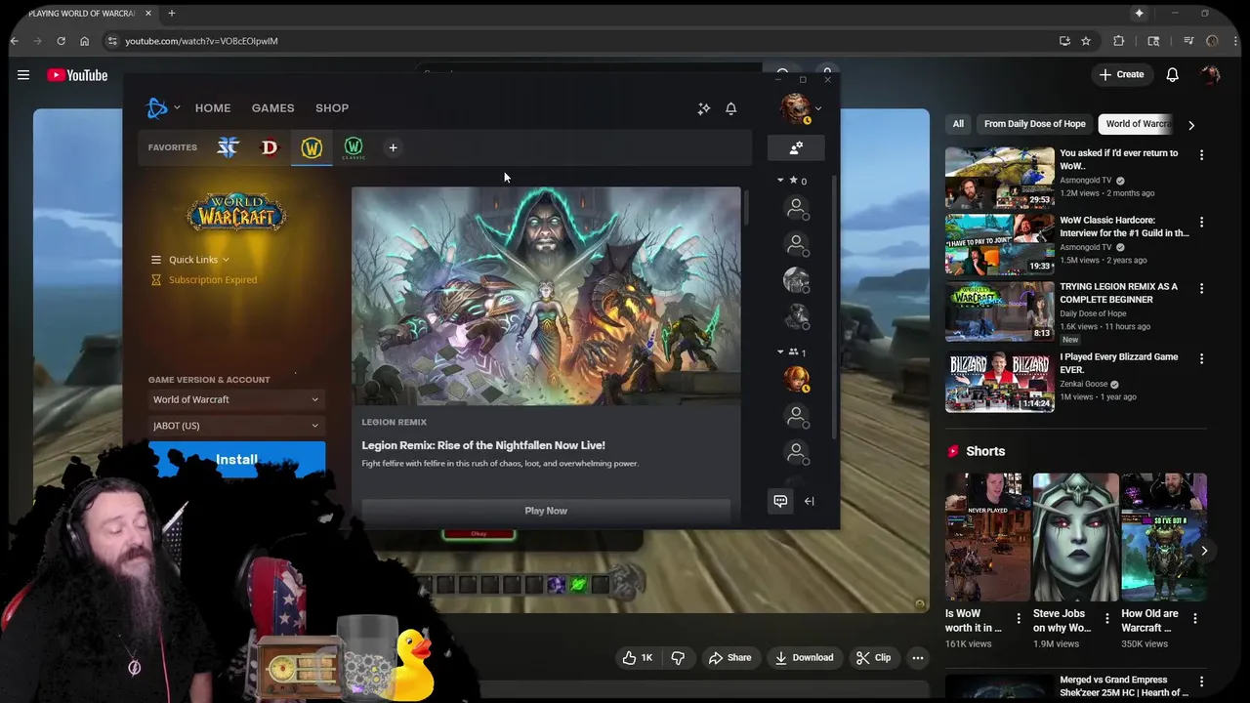Go to YouTube home via logo
This screenshot has height=703, width=1250.
77,75
